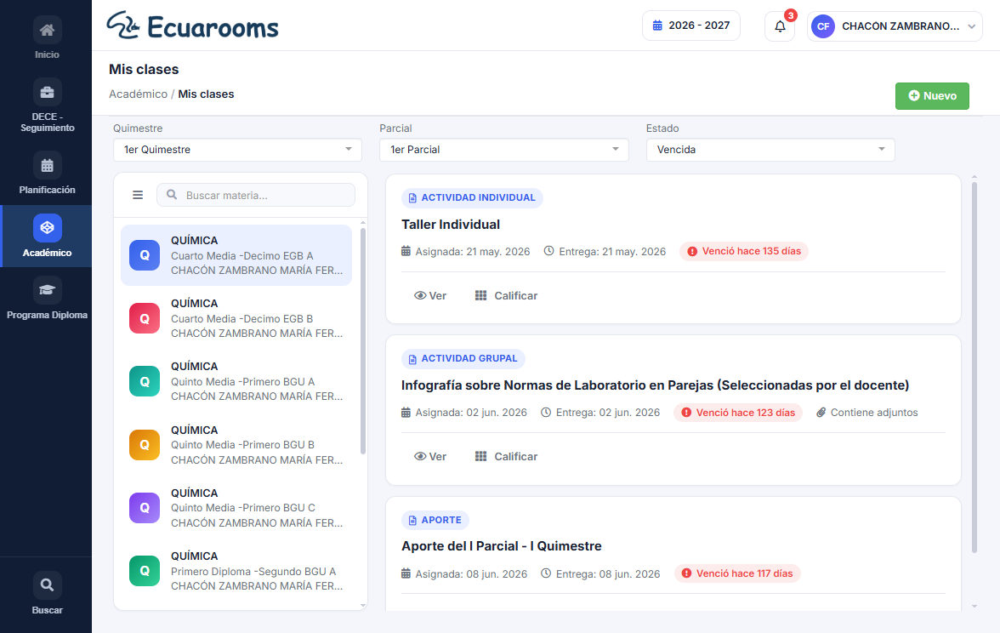Click the activities list scrollbar
The image size is (1000, 633).
[974, 368]
